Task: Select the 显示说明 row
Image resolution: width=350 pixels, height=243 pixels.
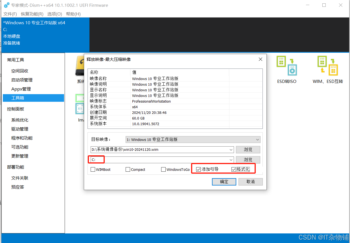Action: pos(175,96)
